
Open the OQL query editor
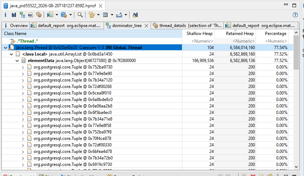click(x=30, y=15)
